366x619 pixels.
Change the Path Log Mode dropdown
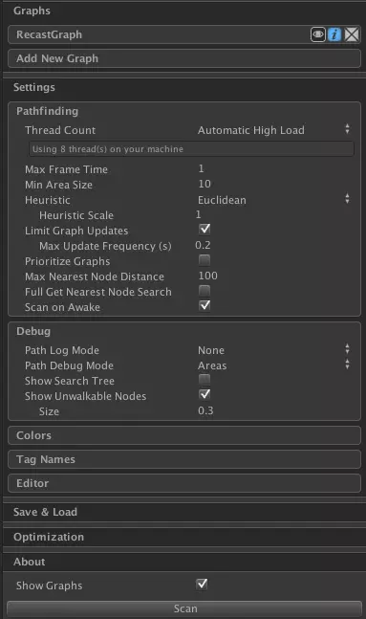point(273,350)
